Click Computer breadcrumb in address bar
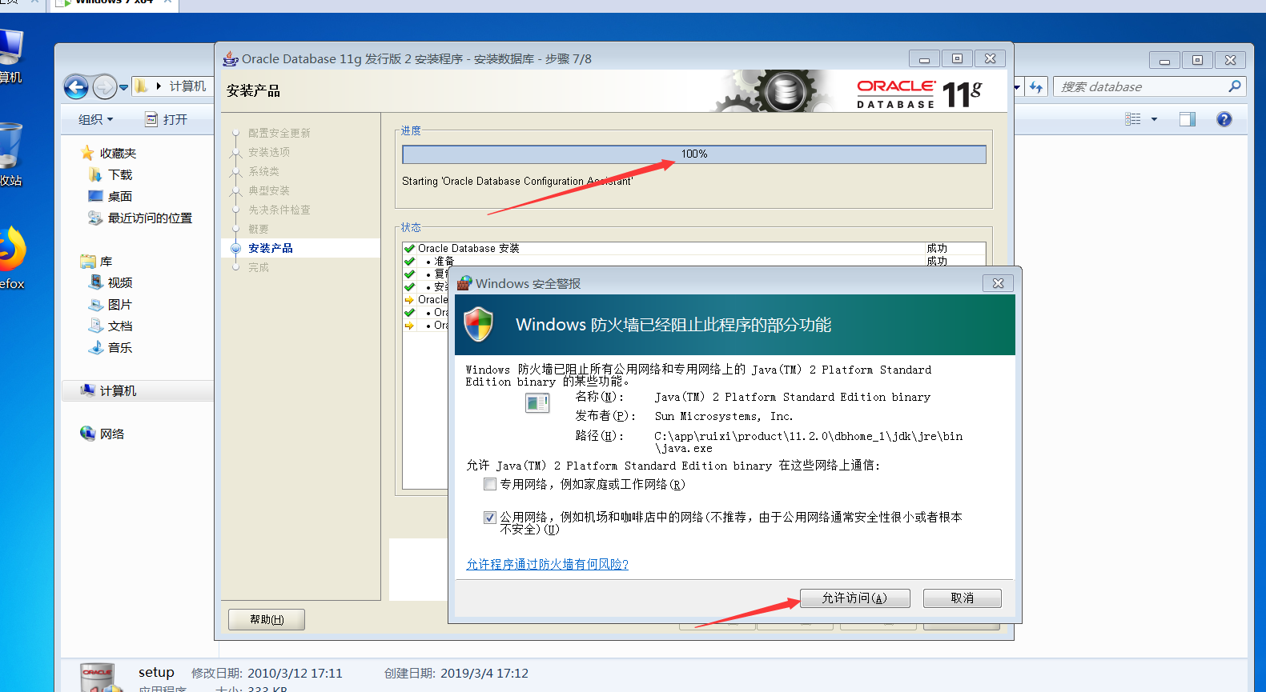 [x=187, y=86]
